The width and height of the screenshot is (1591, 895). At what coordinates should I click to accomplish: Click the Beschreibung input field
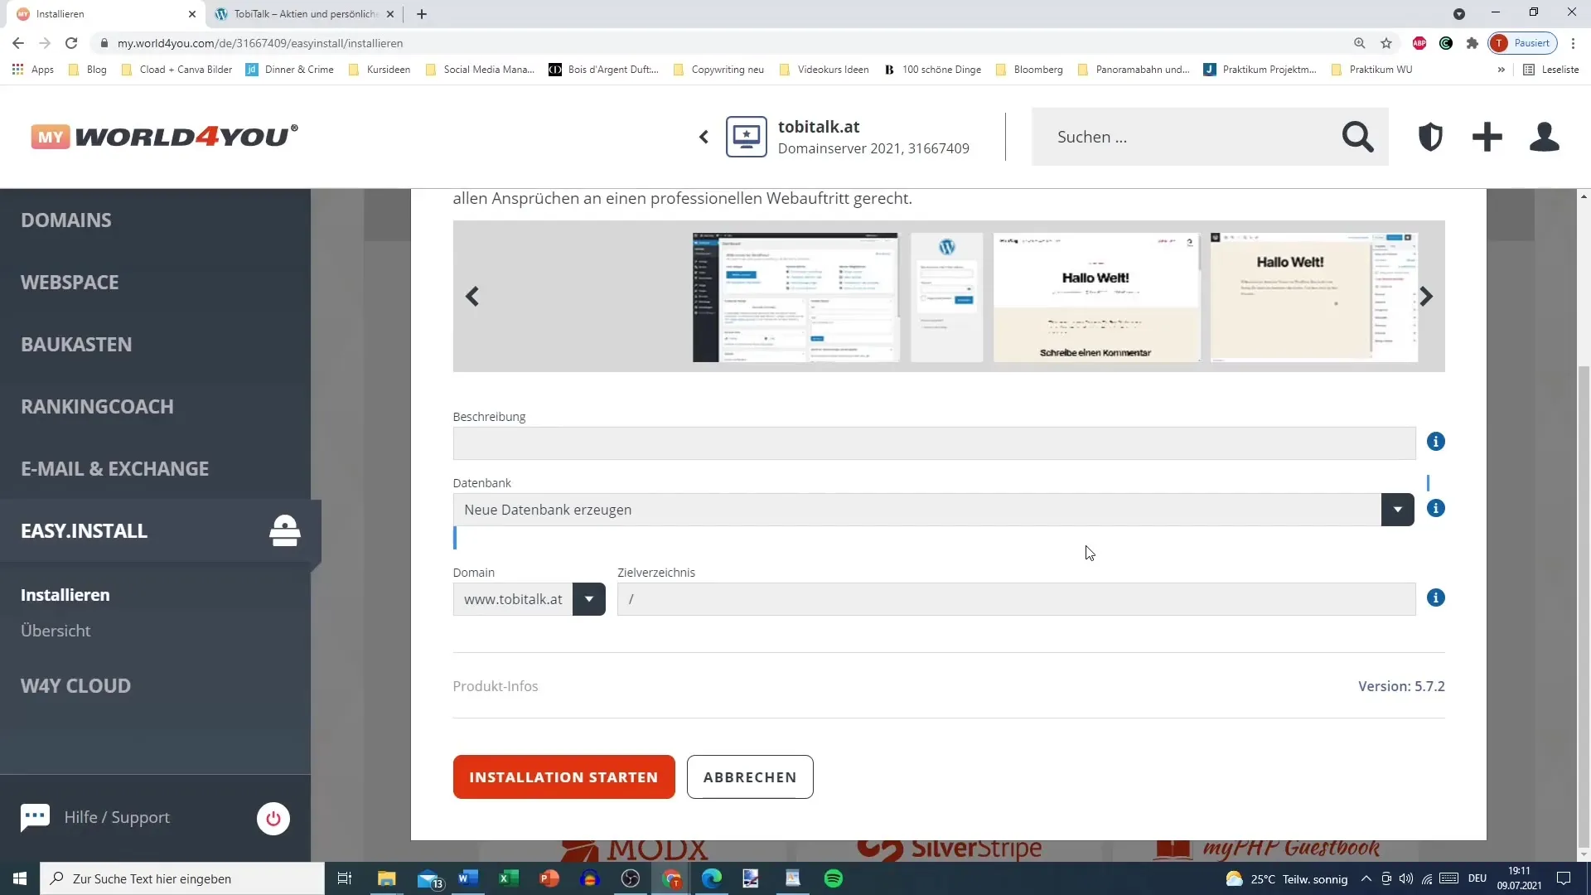pos(934,443)
